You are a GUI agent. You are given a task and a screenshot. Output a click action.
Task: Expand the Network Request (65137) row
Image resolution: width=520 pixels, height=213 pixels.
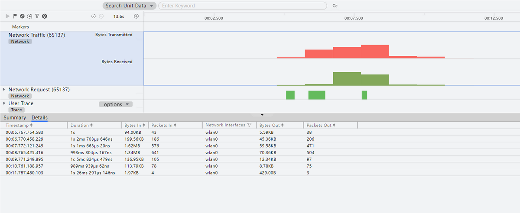tap(4, 90)
